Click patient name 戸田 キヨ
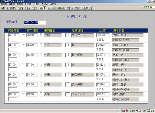The height and width of the screenshot is (113, 155). coord(128,35)
